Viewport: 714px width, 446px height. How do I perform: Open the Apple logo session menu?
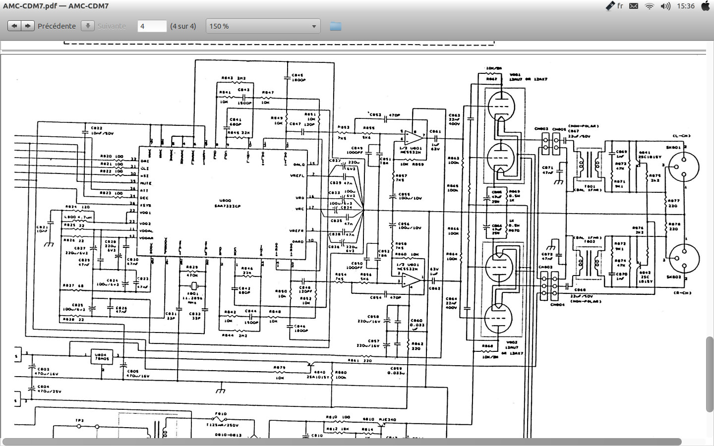[x=706, y=6]
